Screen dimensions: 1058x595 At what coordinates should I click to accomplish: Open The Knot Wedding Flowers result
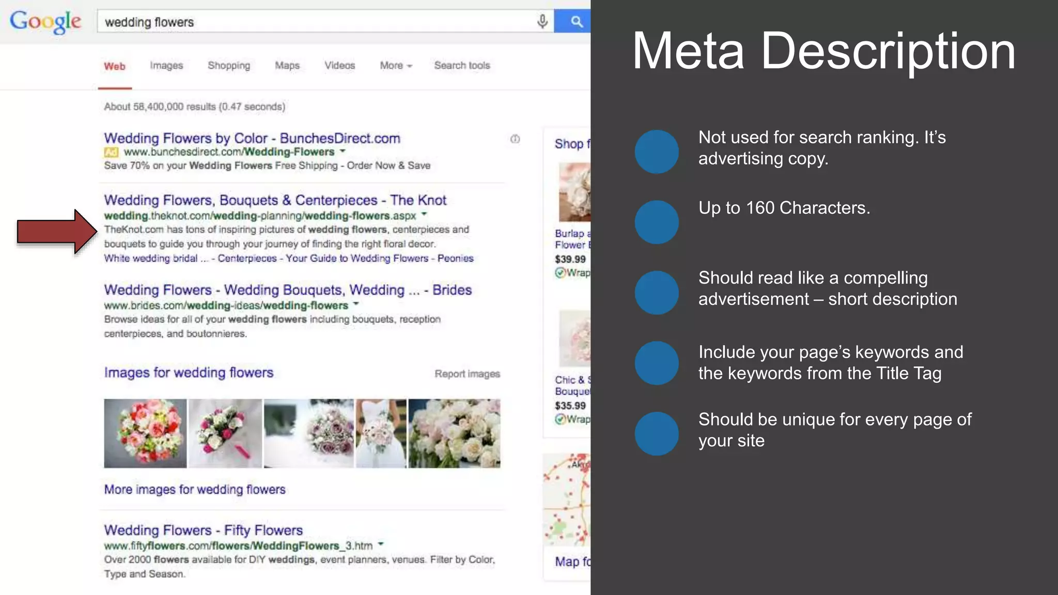(x=275, y=200)
